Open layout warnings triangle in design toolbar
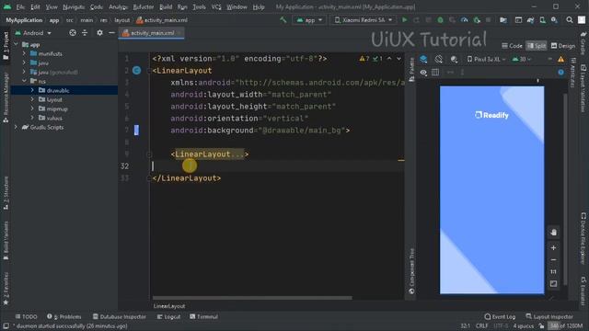The width and height of the screenshot is (589, 331). 560,59
